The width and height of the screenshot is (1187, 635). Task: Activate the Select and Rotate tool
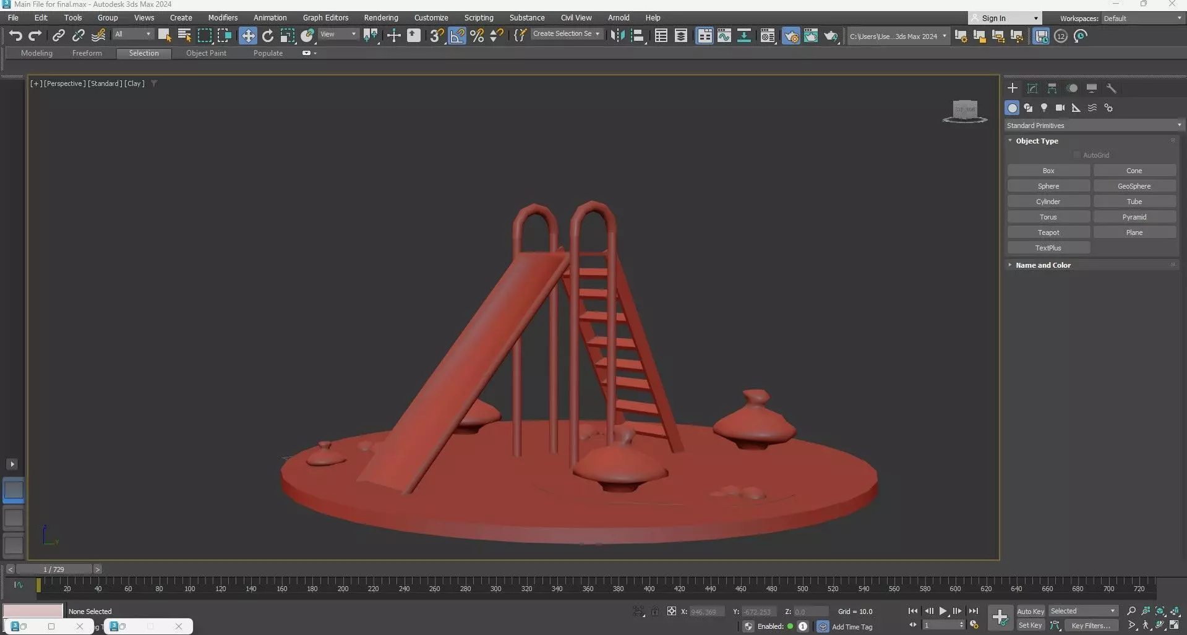click(x=268, y=36)
